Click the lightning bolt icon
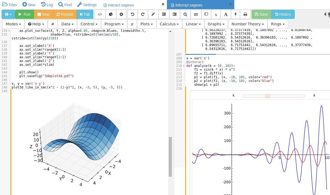The width and height of the screenshot is (330, 195). [236, 14]
